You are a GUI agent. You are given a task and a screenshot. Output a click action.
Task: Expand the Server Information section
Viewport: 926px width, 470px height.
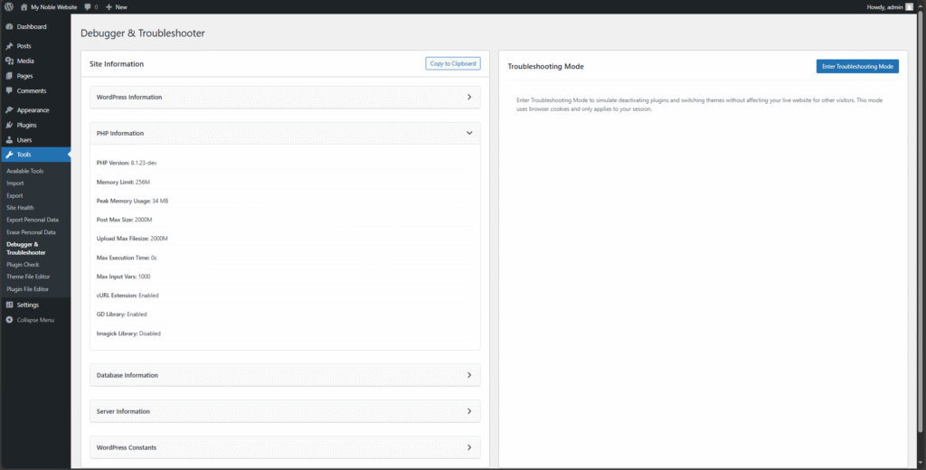coord(468,411)
